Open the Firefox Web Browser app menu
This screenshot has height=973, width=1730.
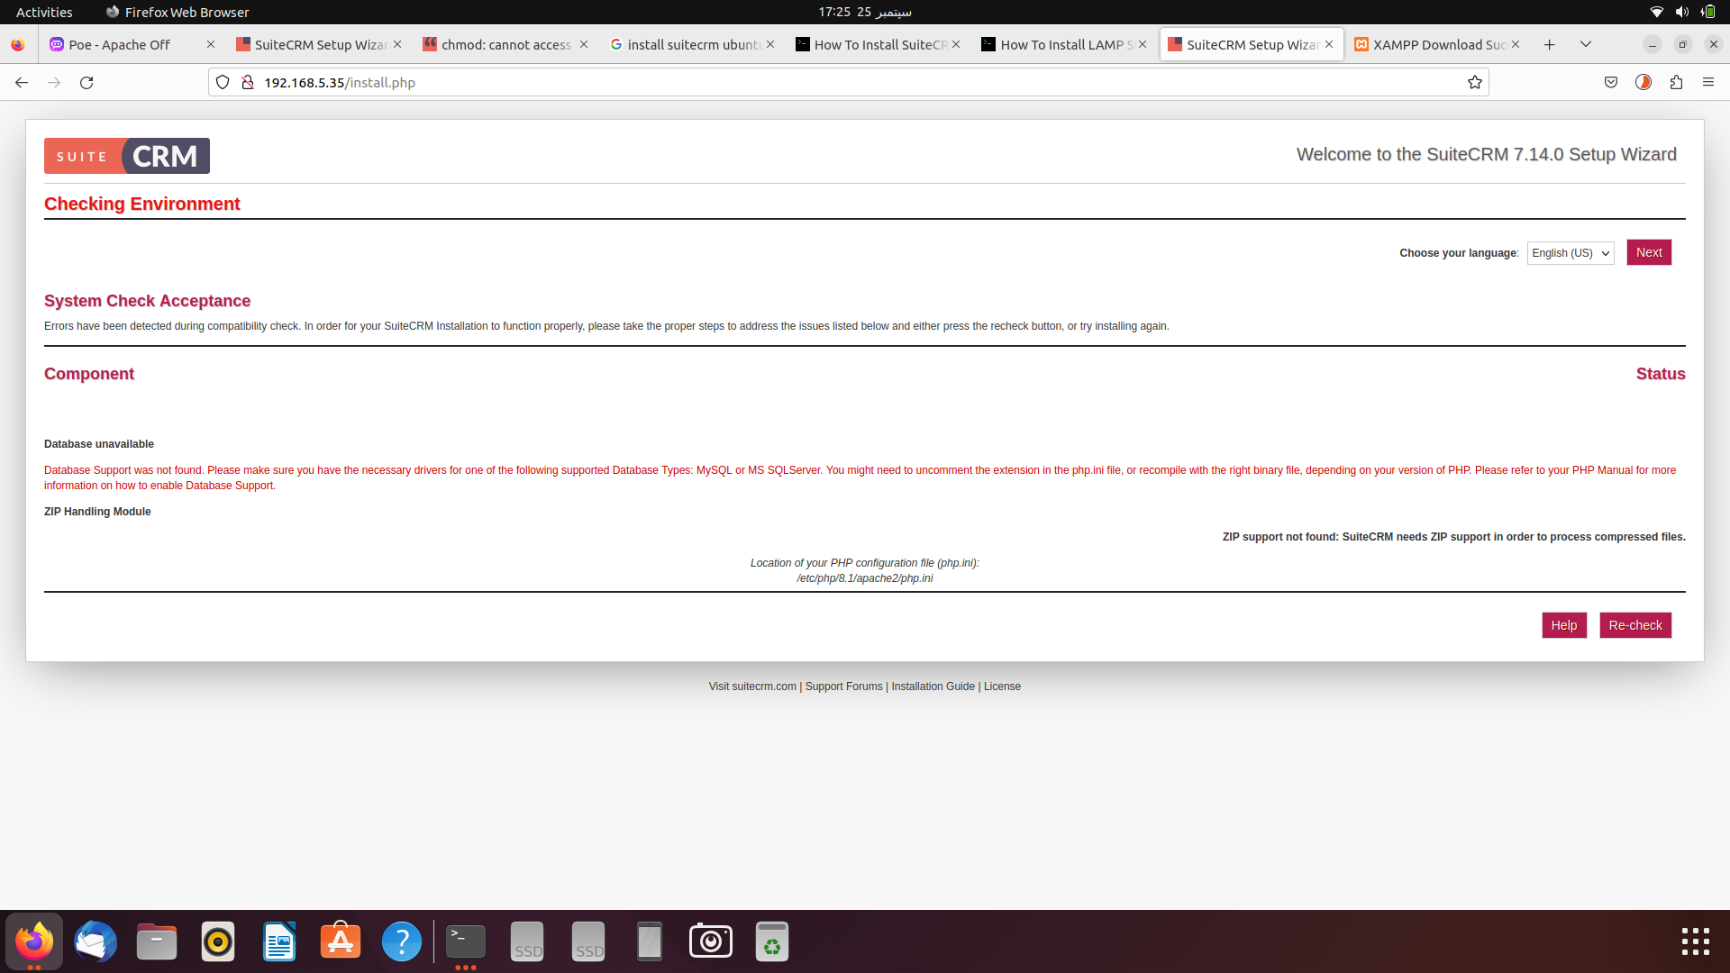pyautogui.click(x=178, y=12)
